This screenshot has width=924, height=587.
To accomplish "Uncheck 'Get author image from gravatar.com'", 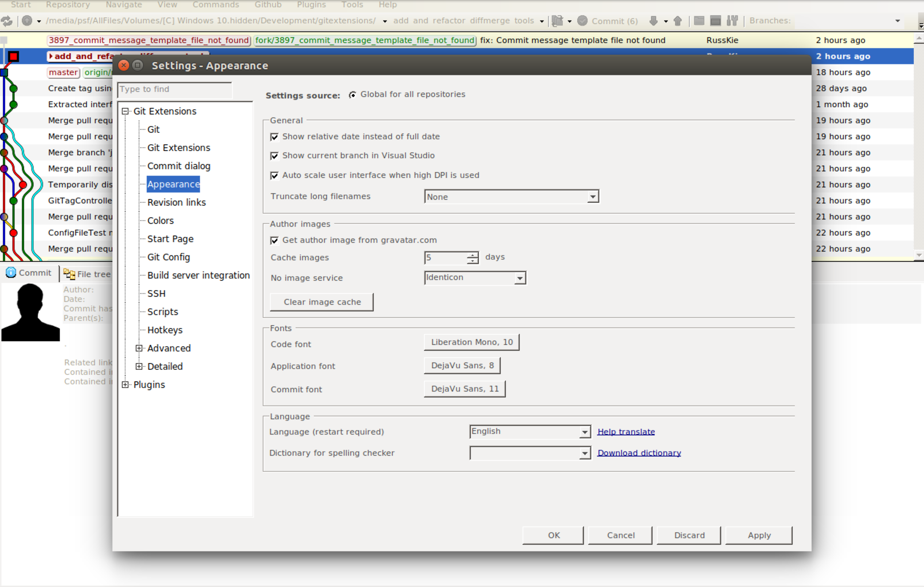I will coord(275,240).
